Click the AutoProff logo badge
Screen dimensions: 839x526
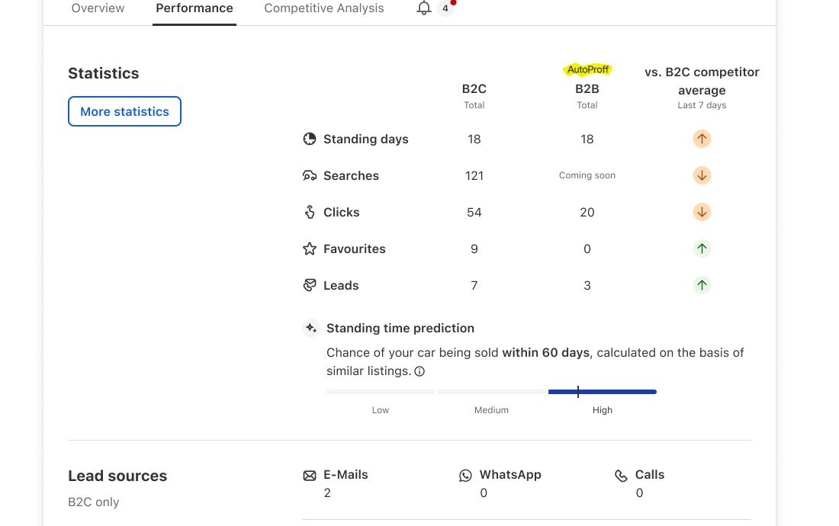pyautogui.click(x=587, y=69)
